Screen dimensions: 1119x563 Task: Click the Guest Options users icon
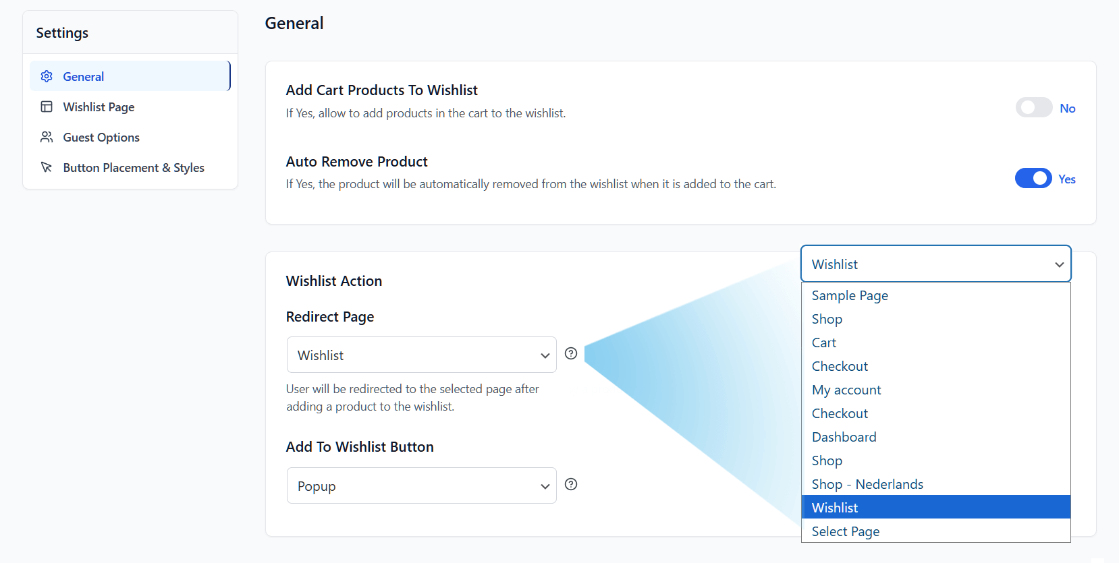pyautogui.click(x=47, y=137)
